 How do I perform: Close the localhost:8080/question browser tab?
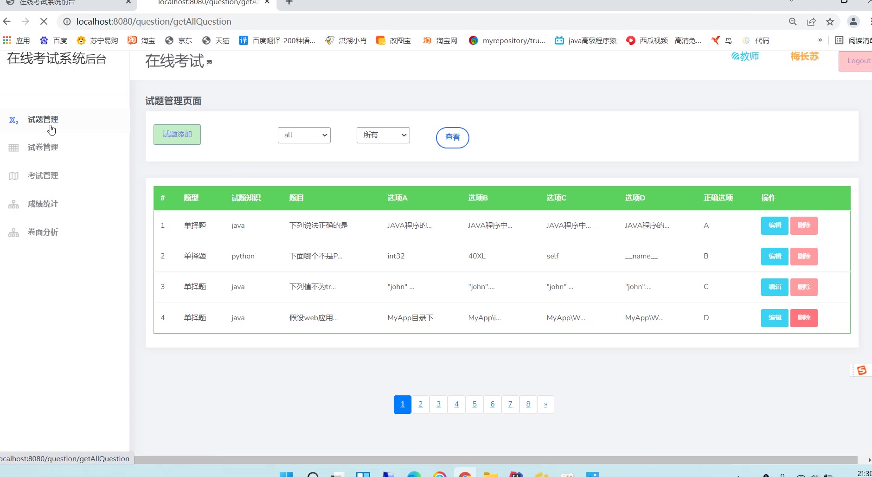[x=267, y=2]
